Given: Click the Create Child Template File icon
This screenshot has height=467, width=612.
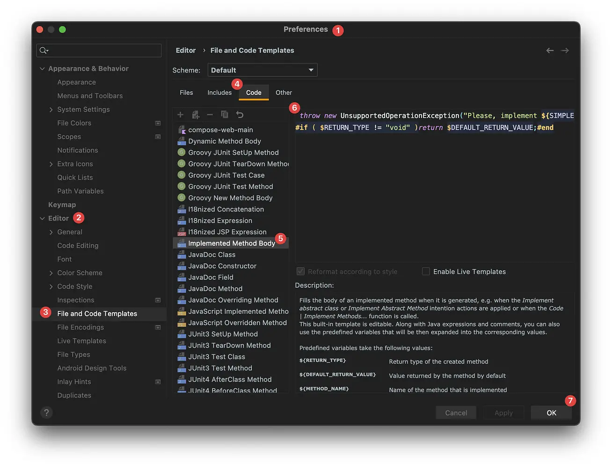Looking at the screenshot, I should (196, 115).
